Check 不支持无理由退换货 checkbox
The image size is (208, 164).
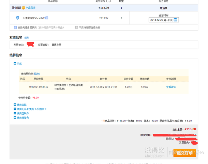(77, 27)
